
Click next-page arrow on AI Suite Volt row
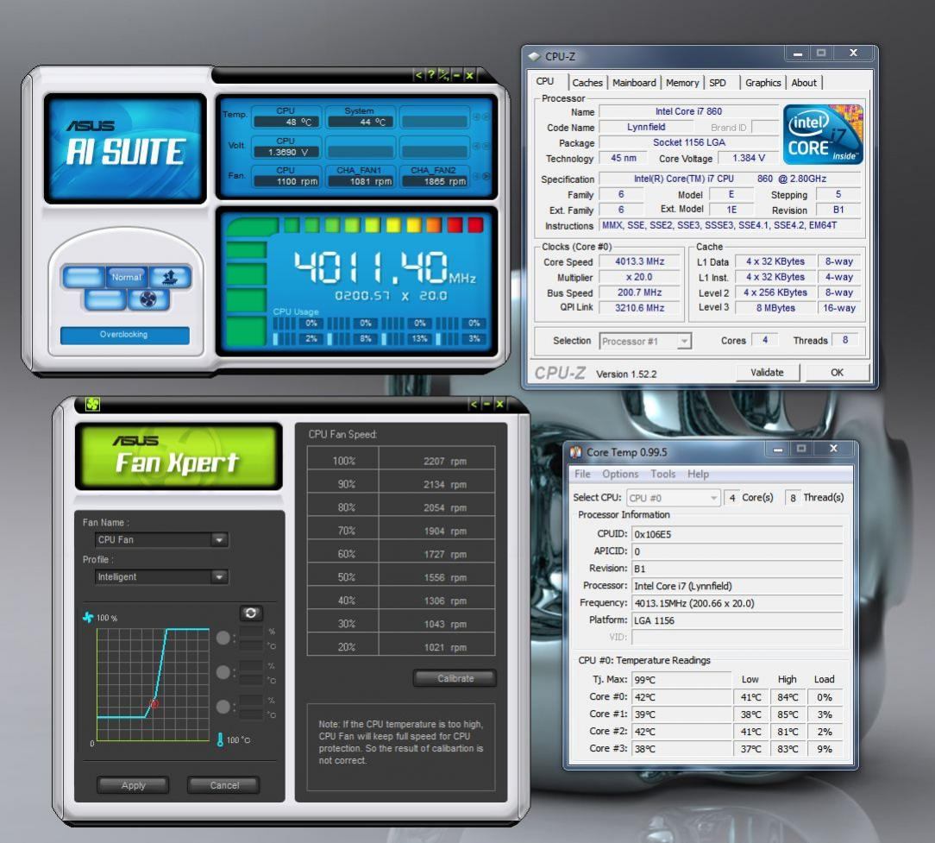click(x=486, y=146)
